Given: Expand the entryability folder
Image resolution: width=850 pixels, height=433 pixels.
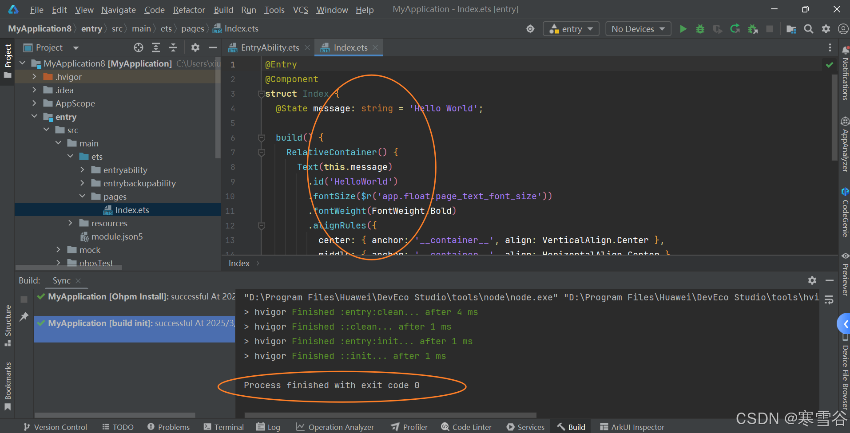Looking at the screenshot, I should coord(82,170).
